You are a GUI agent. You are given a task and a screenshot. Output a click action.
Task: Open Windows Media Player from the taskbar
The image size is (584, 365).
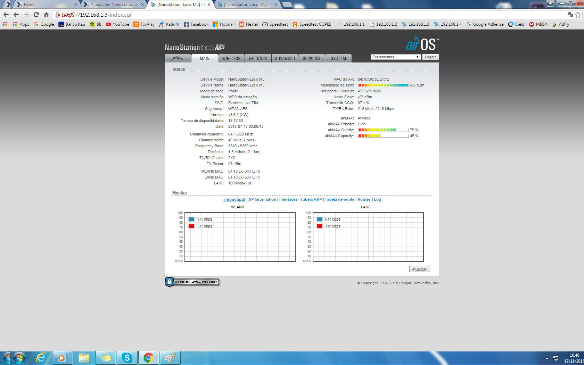[62, 358]
